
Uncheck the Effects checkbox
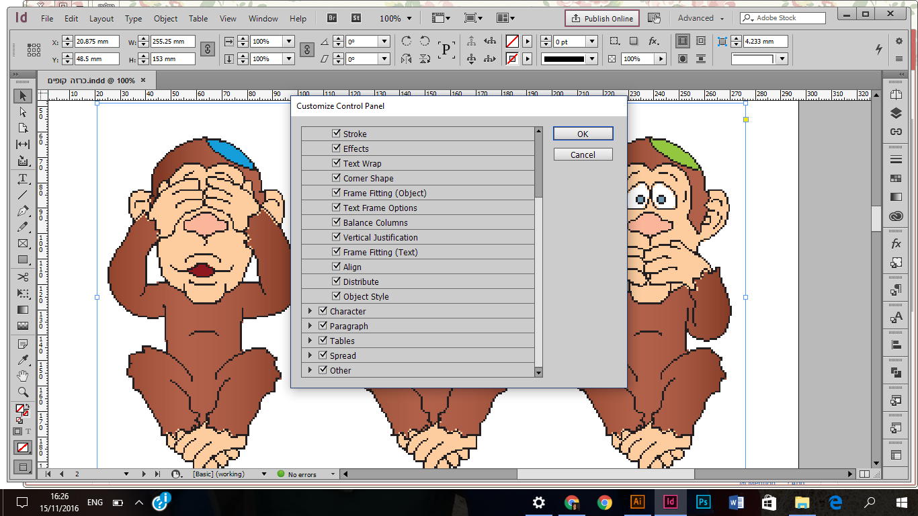(x=336, y=148)
